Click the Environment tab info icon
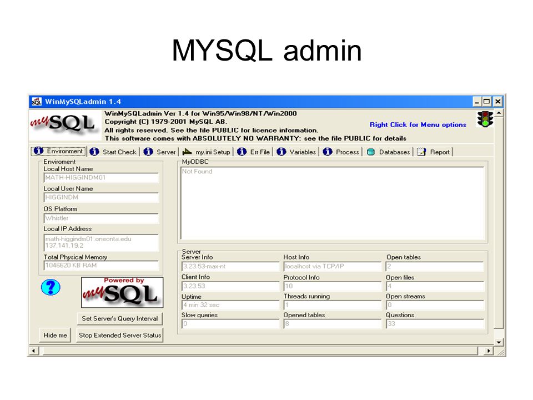This screenshot has height=400, width=533. [38, 151]
